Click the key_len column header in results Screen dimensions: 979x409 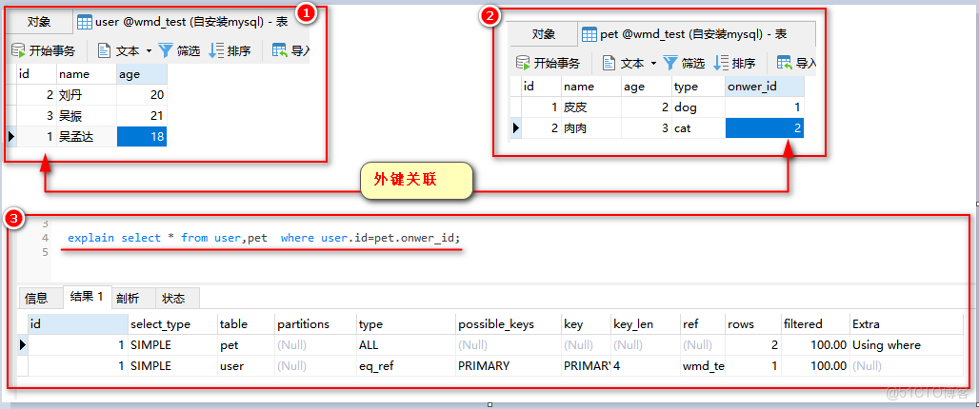click(x=646, y=324)
